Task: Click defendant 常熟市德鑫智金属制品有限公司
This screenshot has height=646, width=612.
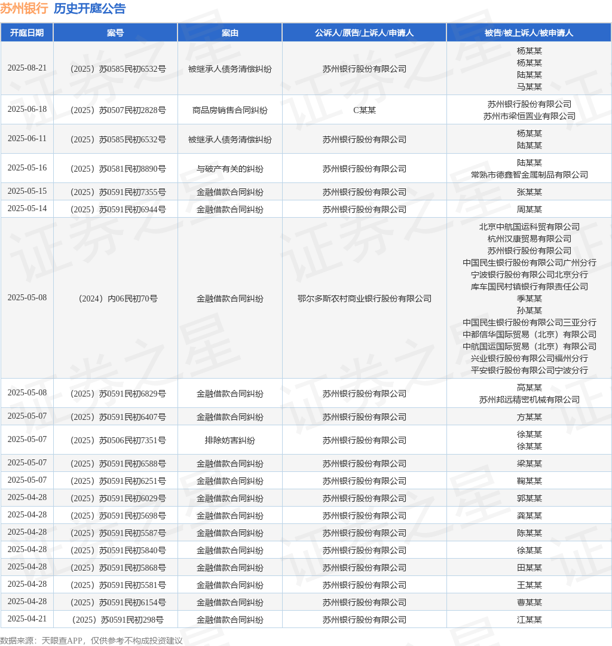Action: (530, 175)
